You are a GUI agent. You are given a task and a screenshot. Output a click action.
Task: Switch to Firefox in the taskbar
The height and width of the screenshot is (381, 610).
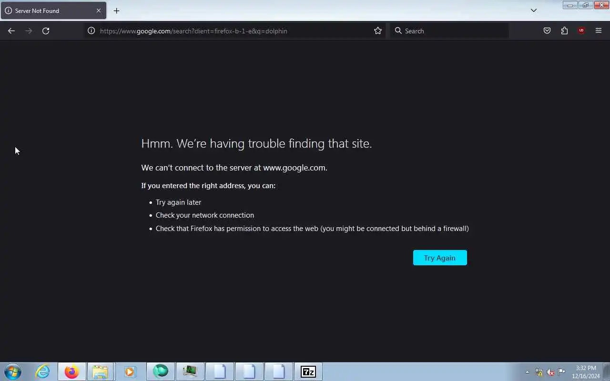pyautogui.click(x=72, y=371)
